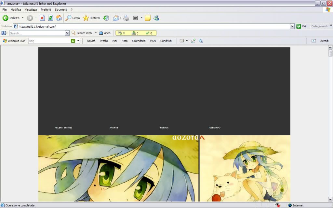Expand the download icon dropdown arrow
Screen dimensions: 333x208
click(x=7, y=33)
